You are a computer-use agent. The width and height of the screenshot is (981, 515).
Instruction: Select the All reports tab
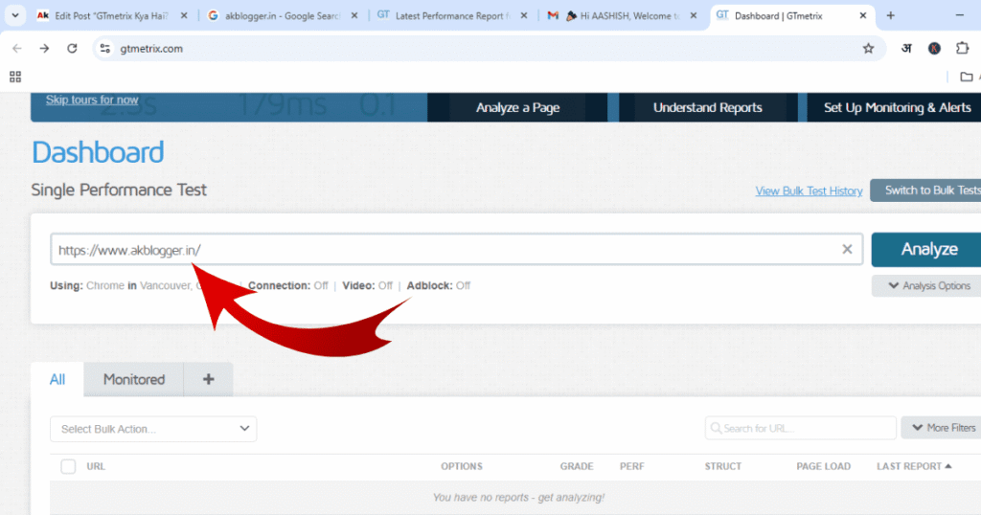click(x=57, y=379)
